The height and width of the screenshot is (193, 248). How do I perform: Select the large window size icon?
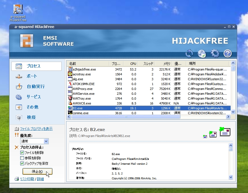click(225, 132)
